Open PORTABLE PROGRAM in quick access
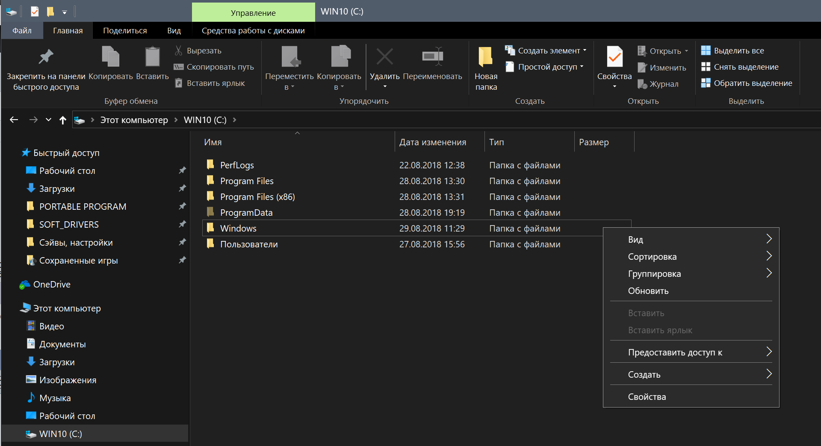 click(x=83, y=207)
